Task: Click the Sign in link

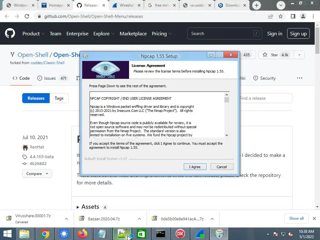Action: tap(275, 33)
